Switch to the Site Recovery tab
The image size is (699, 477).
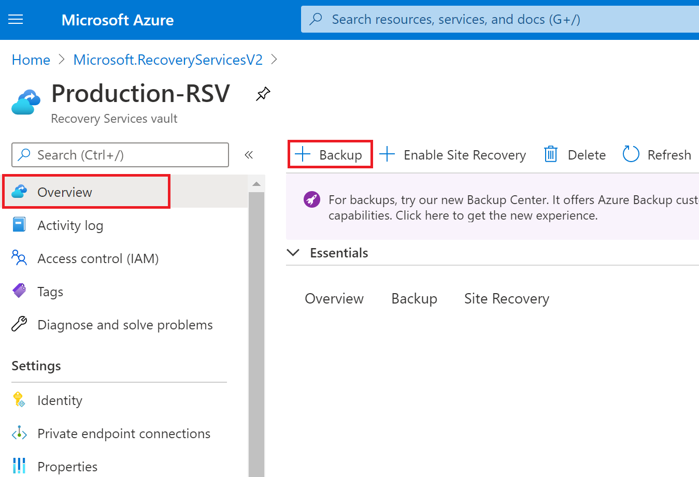[x=506, y=298]
